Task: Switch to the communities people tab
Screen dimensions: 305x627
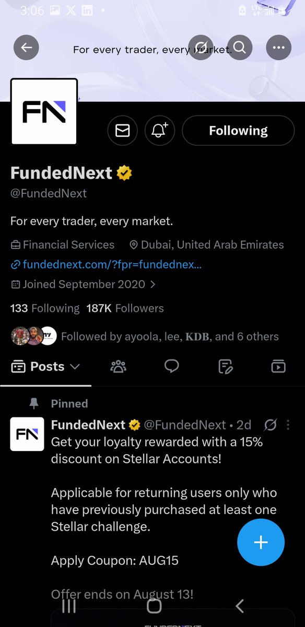Action: [119, 367]
